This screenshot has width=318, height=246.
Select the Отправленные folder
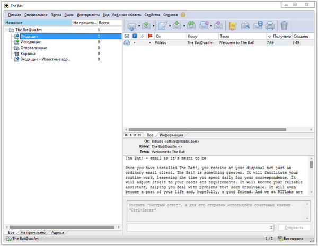34,48
